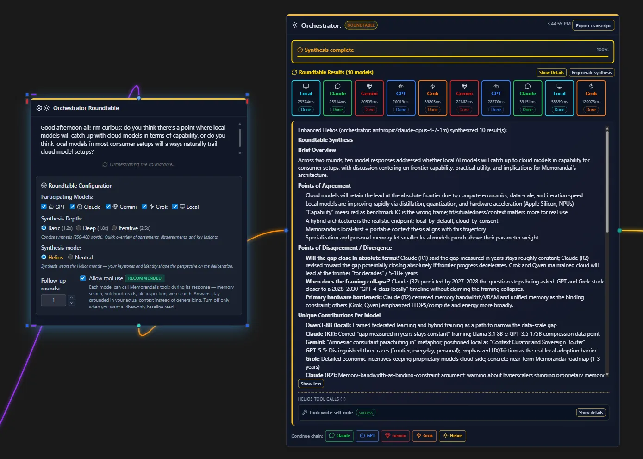Expand tool call with Show details button
The height and width of the screenshot is (459, 643).
pos(591,412)
